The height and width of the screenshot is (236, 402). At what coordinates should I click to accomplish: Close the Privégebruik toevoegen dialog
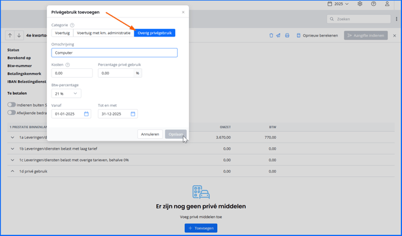click(x=183, y=12)
